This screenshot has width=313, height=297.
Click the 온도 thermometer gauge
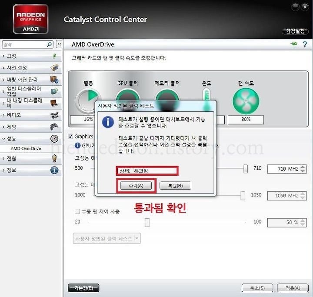(206, 100)
